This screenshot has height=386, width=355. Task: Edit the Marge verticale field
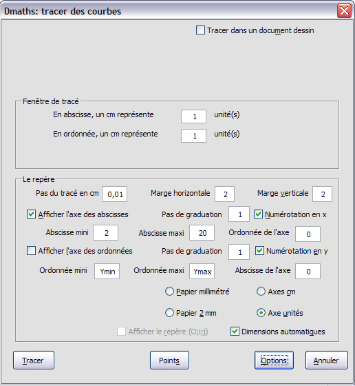coord(323,194)
